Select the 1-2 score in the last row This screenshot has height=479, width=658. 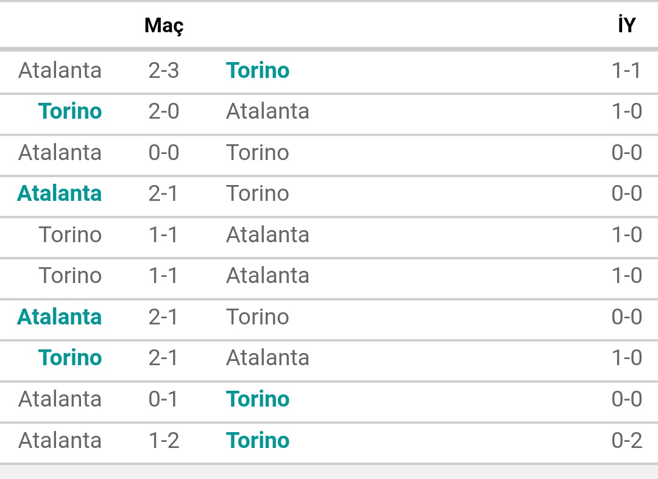pyautogui.click(x=164, y=441)
